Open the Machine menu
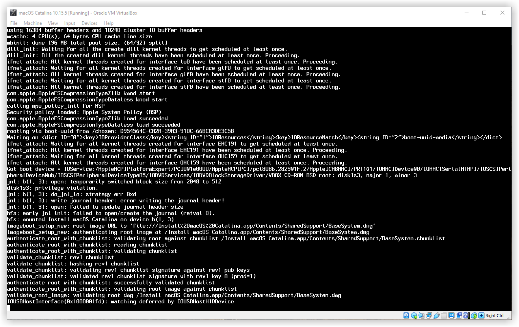 coord(32,23)
